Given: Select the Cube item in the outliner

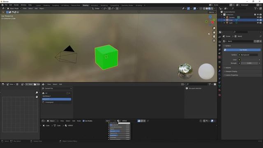Looking at the screenshot, I should click(x=231, y=20).
